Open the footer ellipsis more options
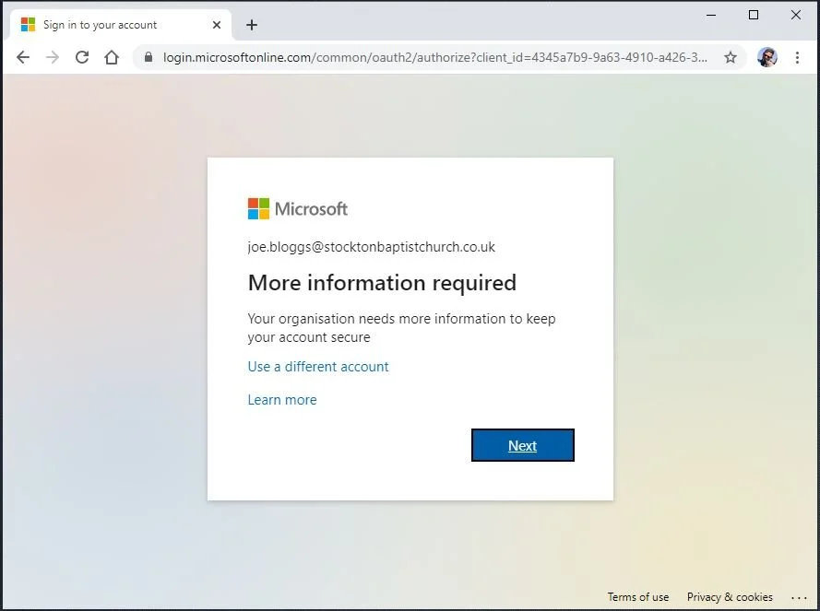This screenshot has height=611, width=820. click(799, 597)
